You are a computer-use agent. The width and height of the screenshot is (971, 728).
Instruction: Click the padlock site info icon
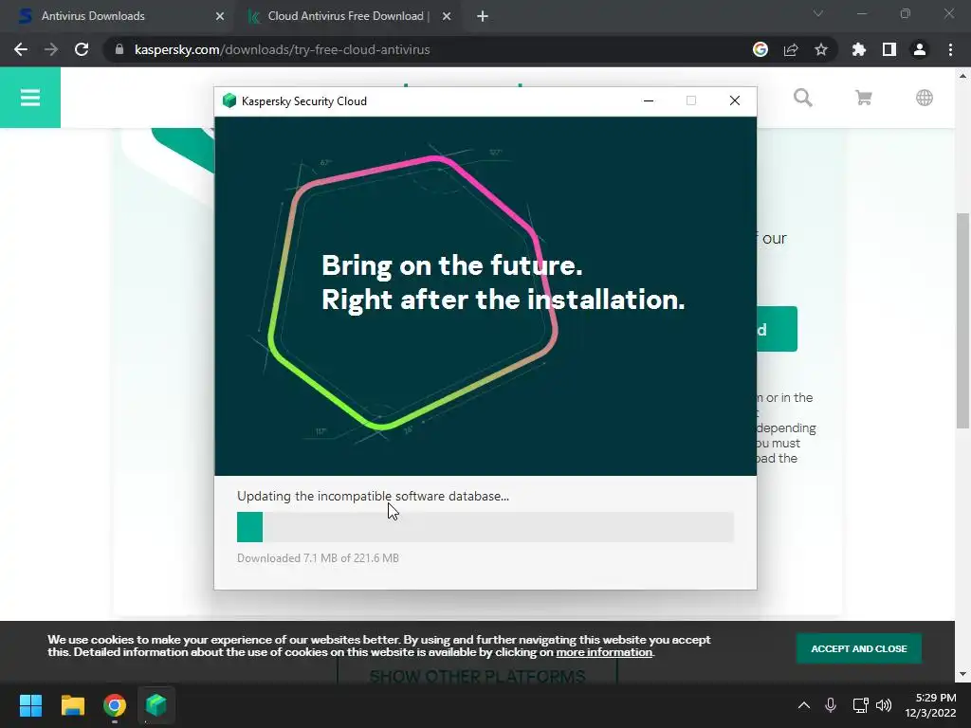click(x=119, y=49)
